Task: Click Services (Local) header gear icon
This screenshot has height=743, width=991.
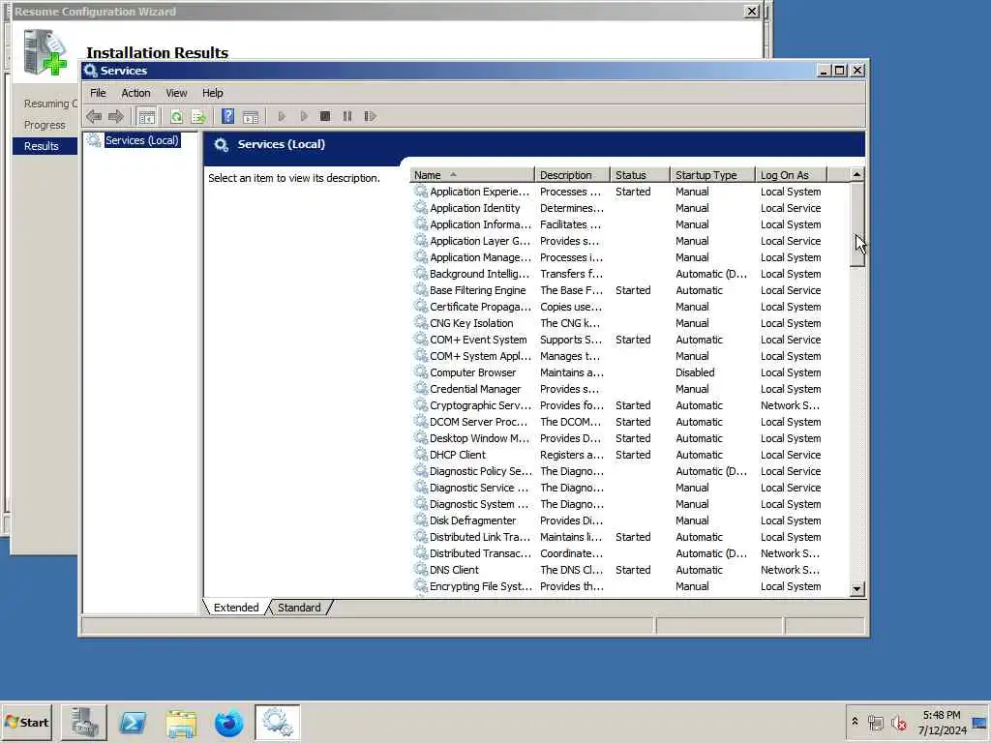Action: pos(221,145)
